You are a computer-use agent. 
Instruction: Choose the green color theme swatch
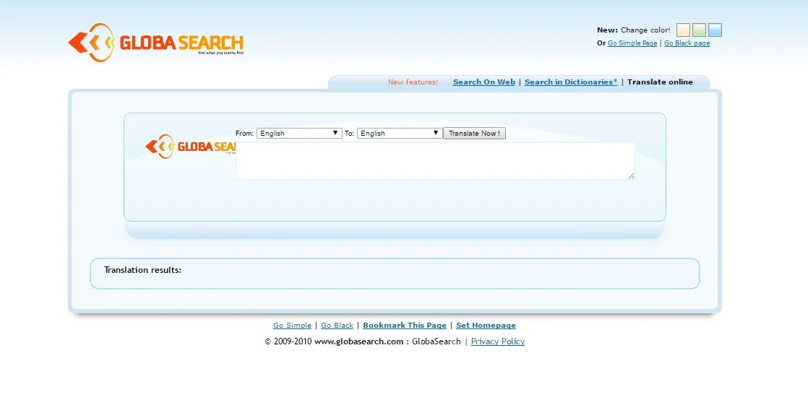699,30
